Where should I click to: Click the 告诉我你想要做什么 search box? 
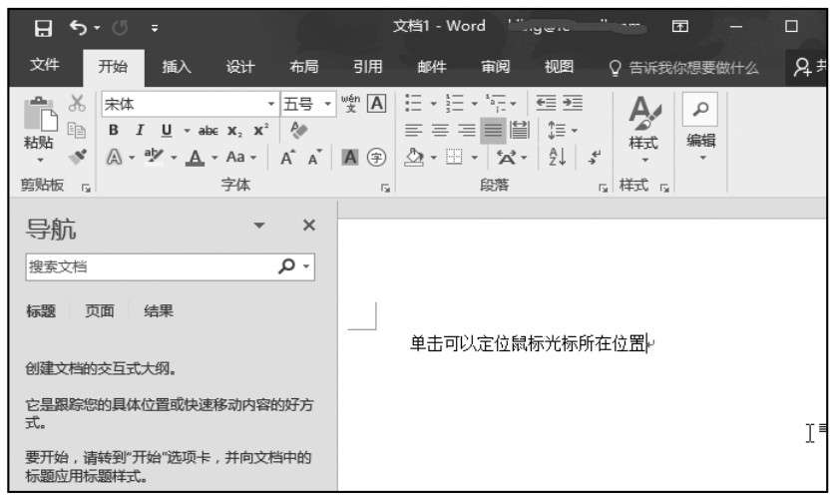click(684, 68)
